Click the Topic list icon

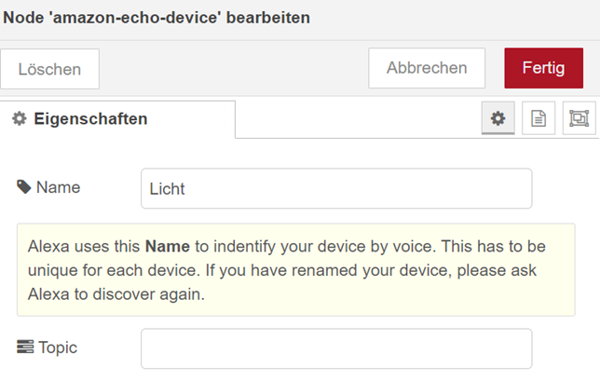click(24, 347)
